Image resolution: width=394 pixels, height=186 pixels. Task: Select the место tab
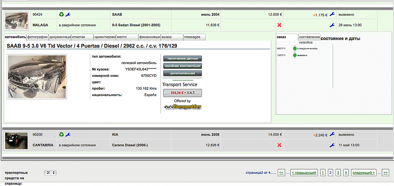click(127, 37)
